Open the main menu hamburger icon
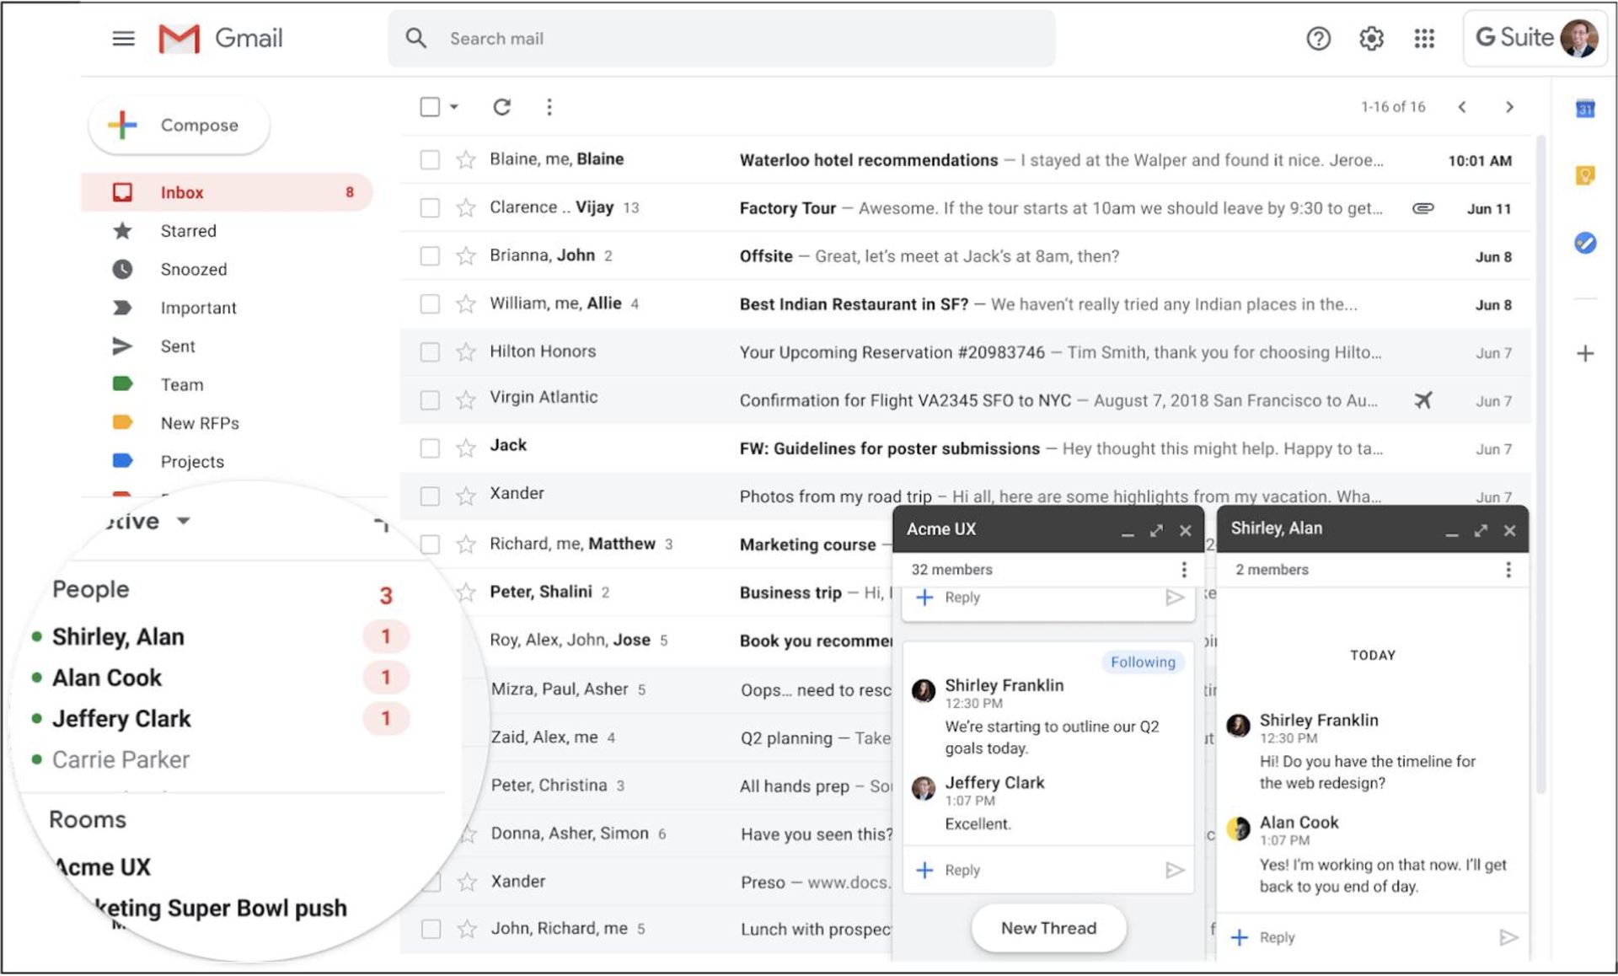Viewport: 1618px width, 976px height. [124, 39]
